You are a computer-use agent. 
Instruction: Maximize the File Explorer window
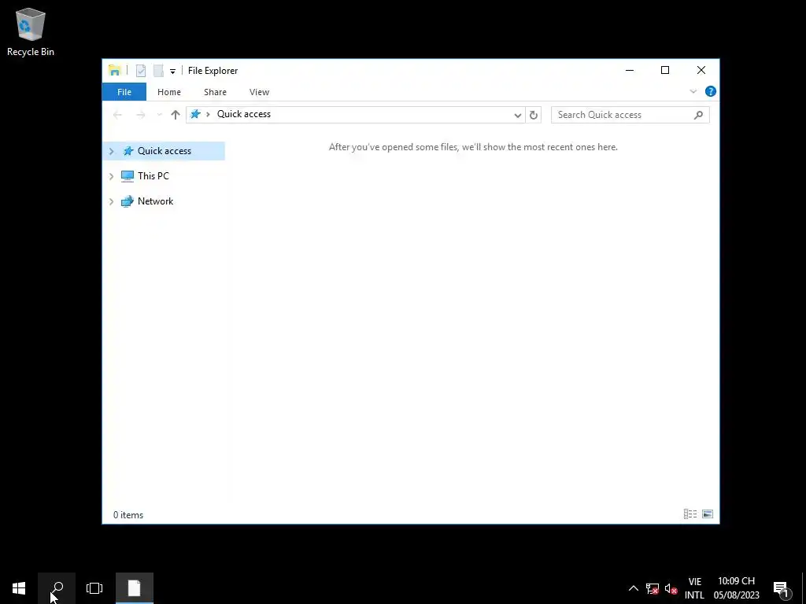[x=665, y=70]
